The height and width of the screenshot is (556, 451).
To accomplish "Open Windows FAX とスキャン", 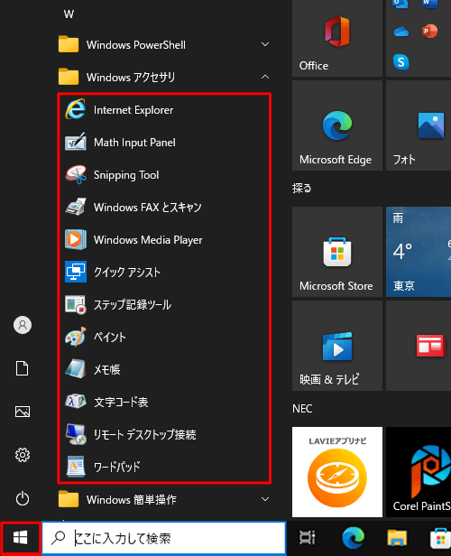I will coord(164,208).
